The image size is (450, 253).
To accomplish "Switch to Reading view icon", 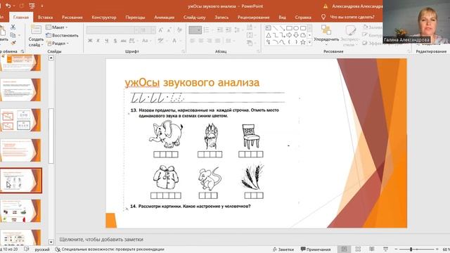I will tap(372, 249).
